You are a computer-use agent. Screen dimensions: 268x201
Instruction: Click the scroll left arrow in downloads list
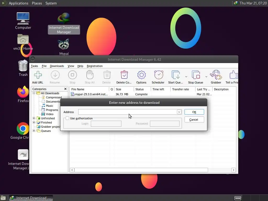point(72,170)
